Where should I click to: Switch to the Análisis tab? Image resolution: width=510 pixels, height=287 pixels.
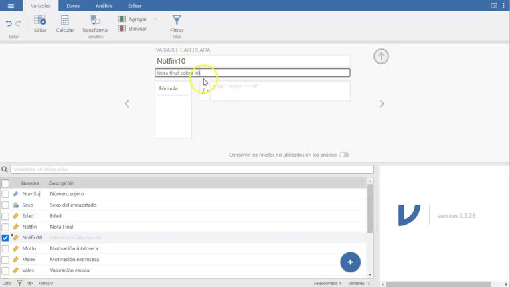pos(104,6)
